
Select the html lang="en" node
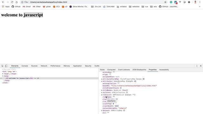point(9,72)
